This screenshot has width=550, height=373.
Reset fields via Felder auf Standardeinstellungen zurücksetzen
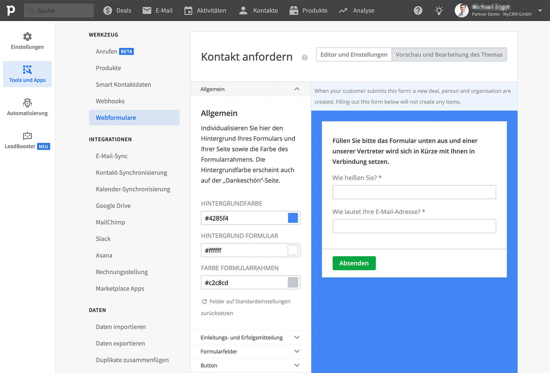[246, 302]
